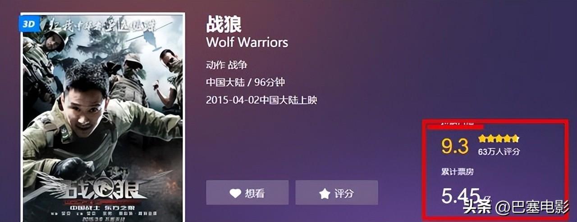Click the Wolf Warriors English title

(x=247, y=43)
